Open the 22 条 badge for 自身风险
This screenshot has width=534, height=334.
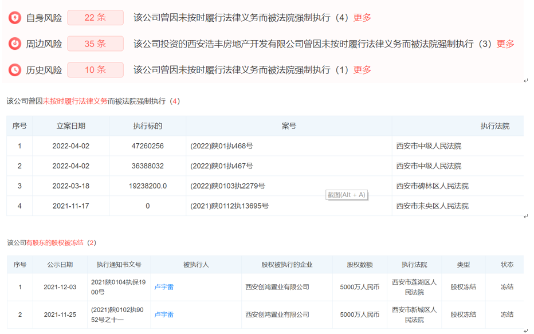(95, 18)
